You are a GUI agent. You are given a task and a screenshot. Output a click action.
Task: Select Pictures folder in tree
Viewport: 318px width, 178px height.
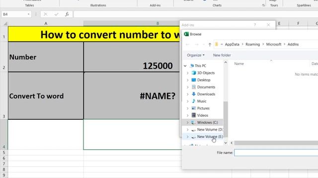tap(203, 108)
